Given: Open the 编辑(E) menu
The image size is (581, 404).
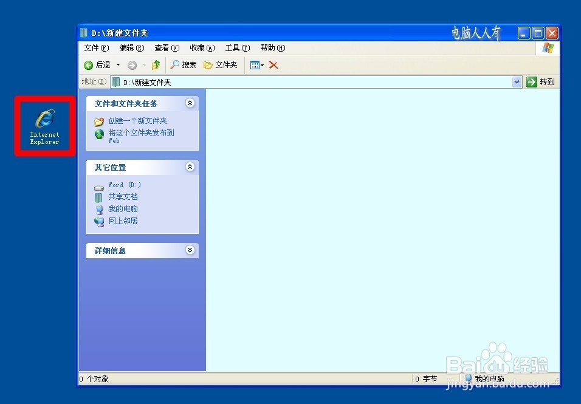Looking at the screenshot, I should [131, 48].
